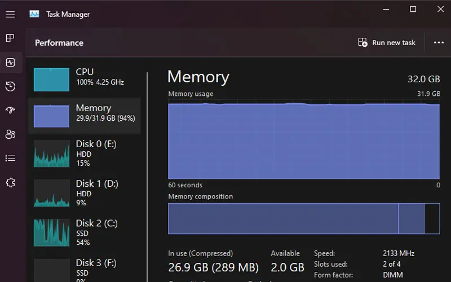The height and width of the screenshot is (282, 451).
Task: Maximize the Task Manager window
Action: (x=413, y=9)
